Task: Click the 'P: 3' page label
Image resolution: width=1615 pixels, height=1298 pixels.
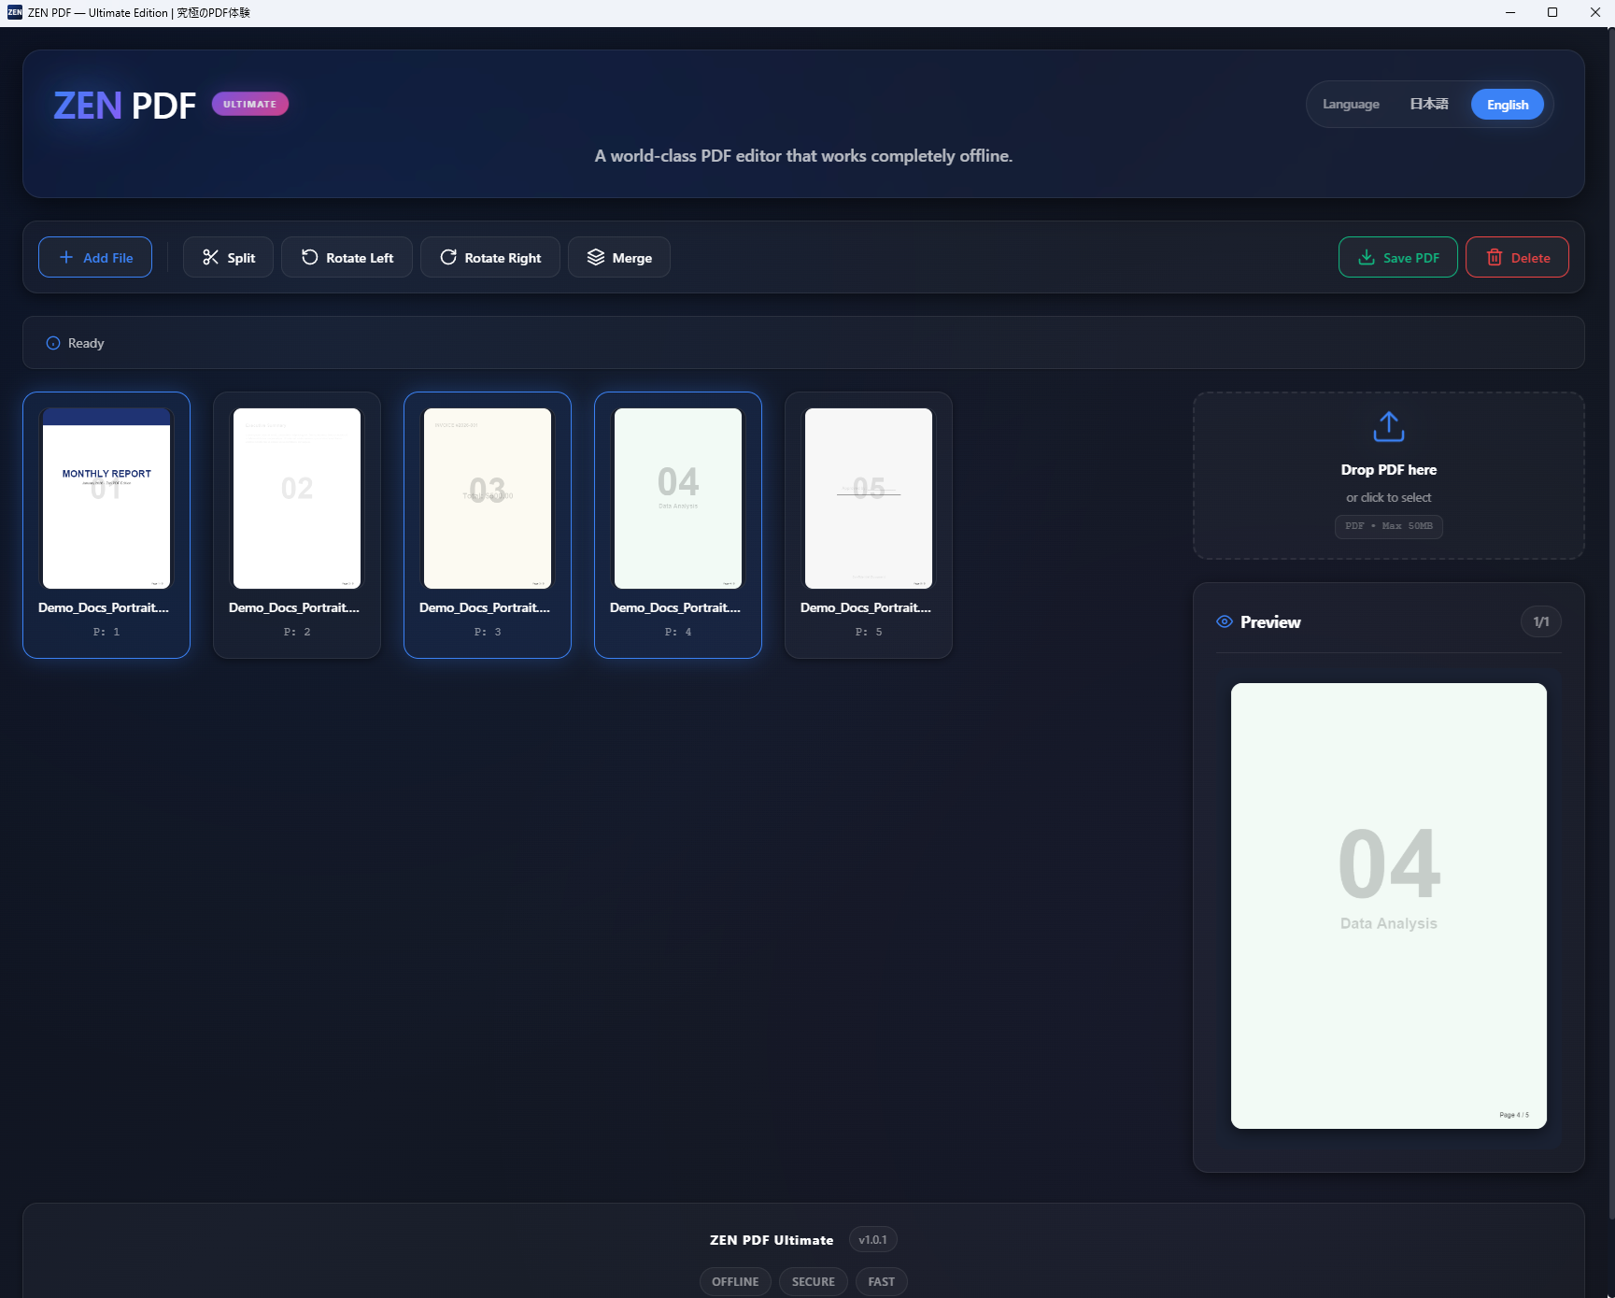Action: pyautogui.click(x=488, y=632)
